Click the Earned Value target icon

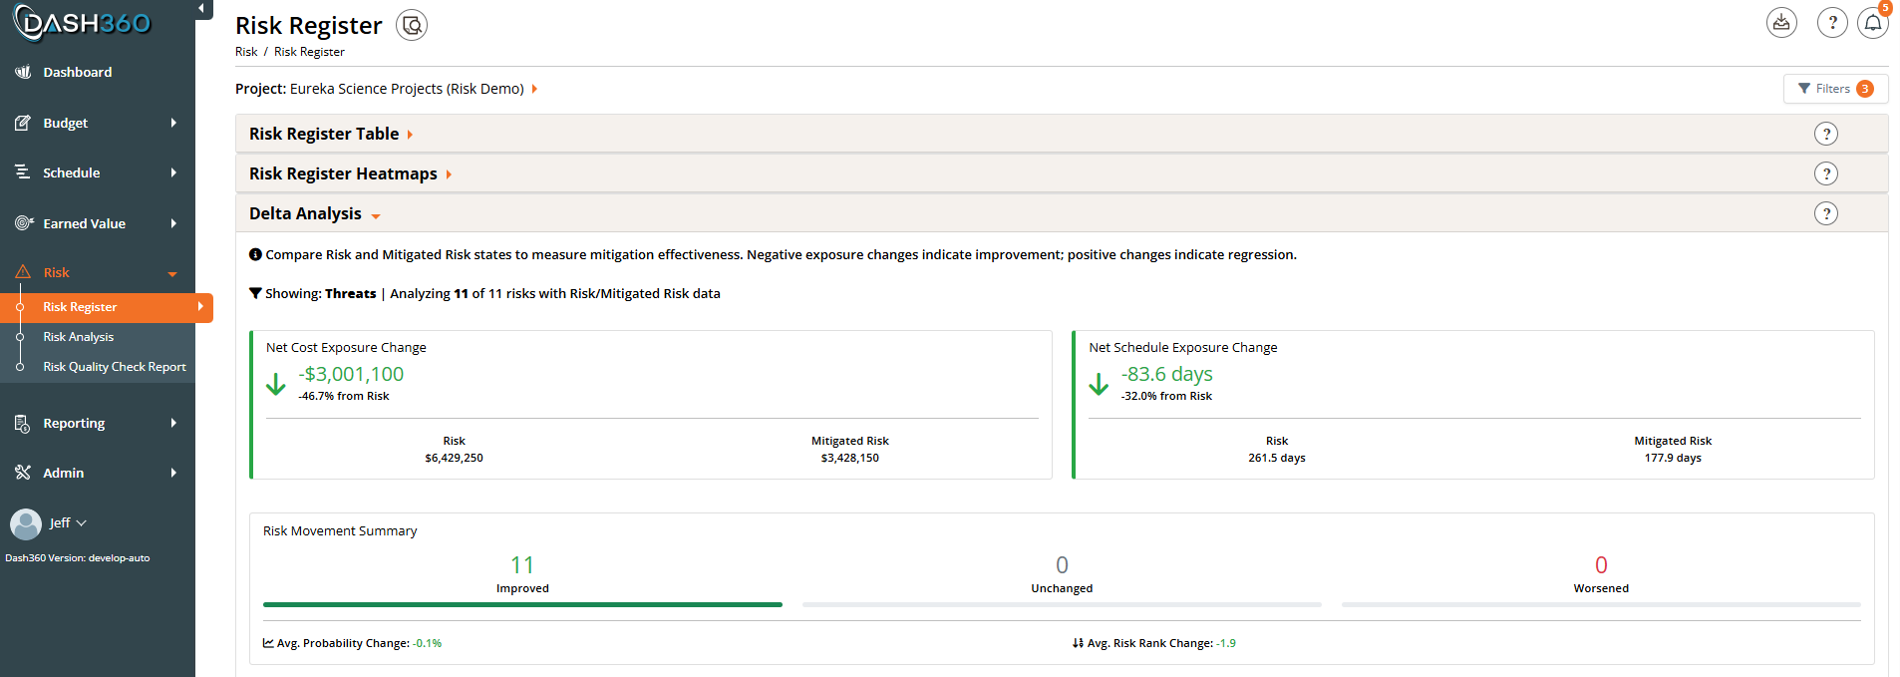point(23,223)
